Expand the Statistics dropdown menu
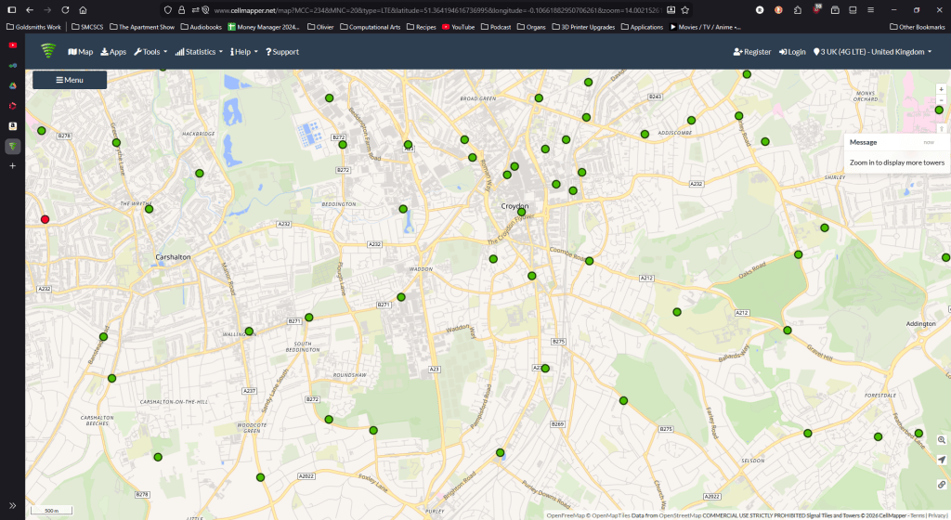 tap(199, 51)
